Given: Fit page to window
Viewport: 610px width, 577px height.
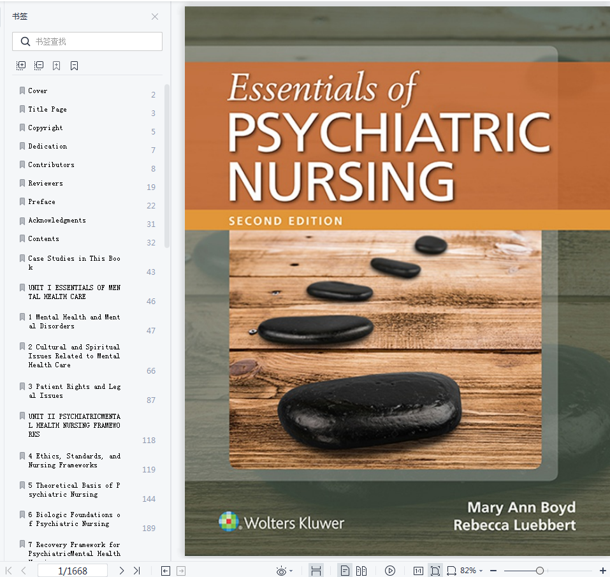Looking at the screenshot, I should (x=435, y=571).
